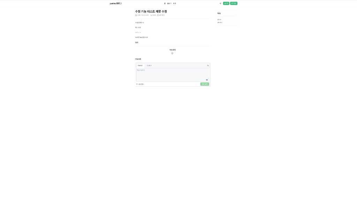
Task: Toggle theme with the icon beside green buttons
Action: click(x=220, y=3)
